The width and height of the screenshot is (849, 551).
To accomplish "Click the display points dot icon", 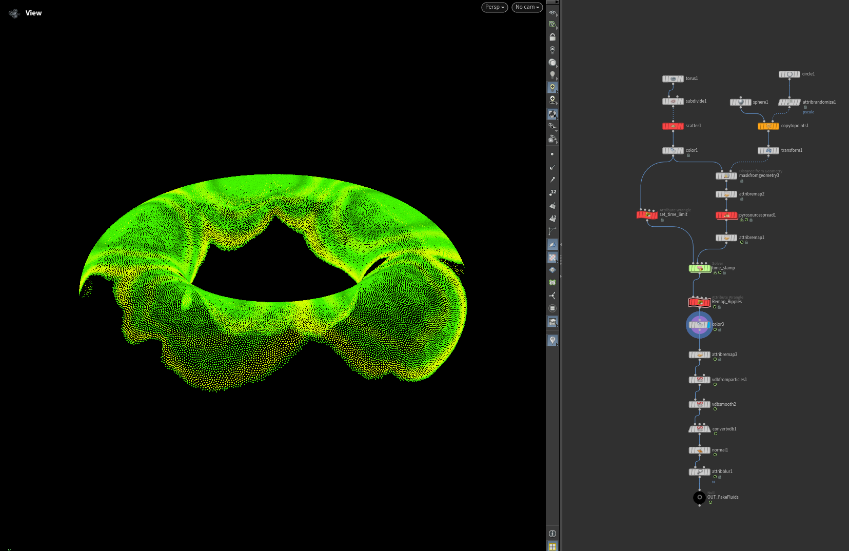I will (552, 154).
